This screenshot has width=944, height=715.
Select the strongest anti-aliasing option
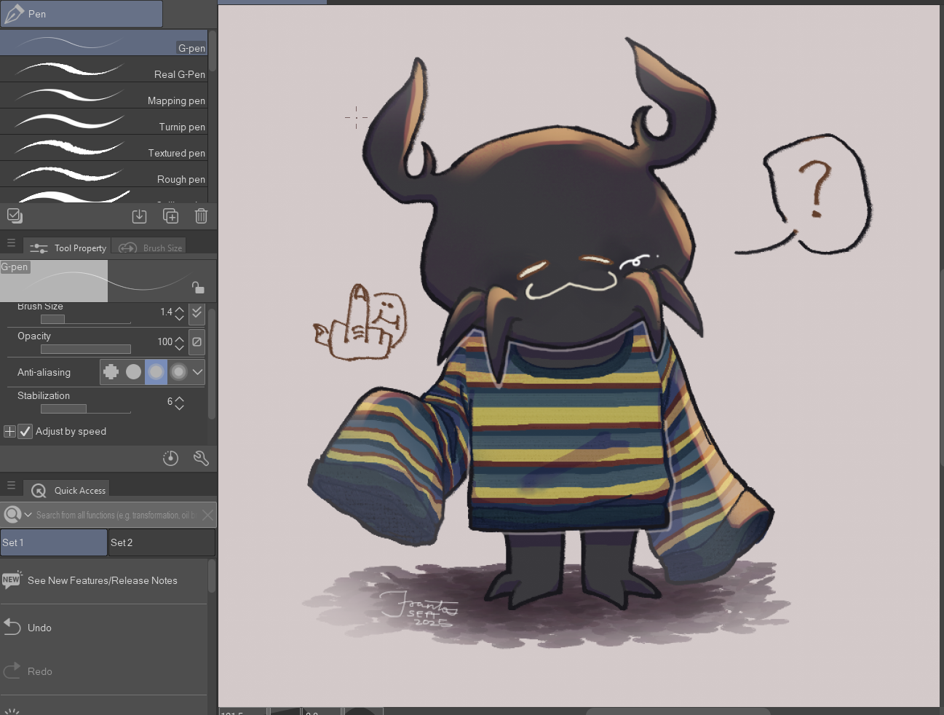(178, 372)
